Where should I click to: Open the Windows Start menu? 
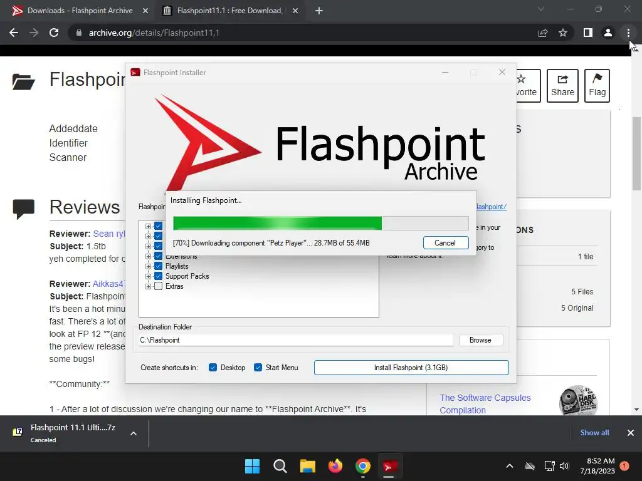point(252,466)
